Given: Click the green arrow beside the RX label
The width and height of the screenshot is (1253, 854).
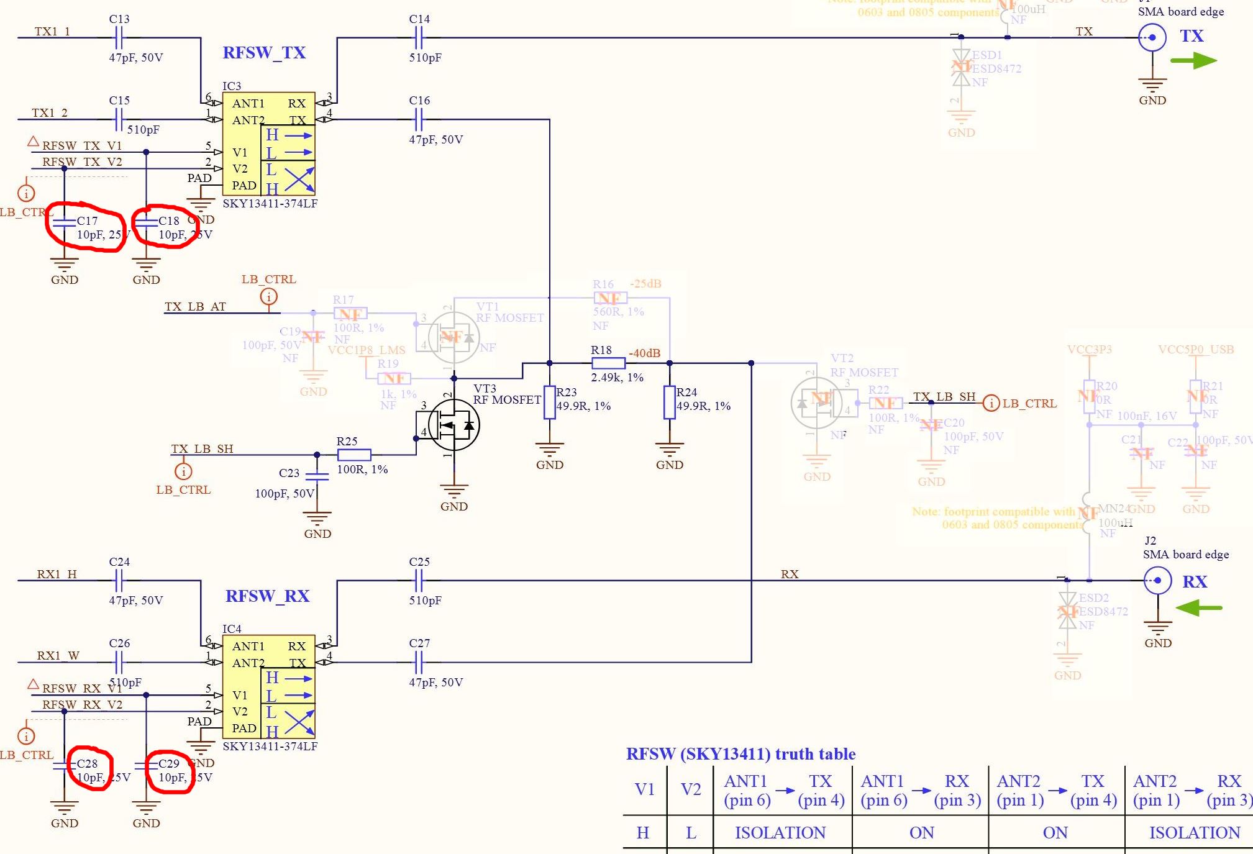Looking at the screenshot, I should point(1198,608).
